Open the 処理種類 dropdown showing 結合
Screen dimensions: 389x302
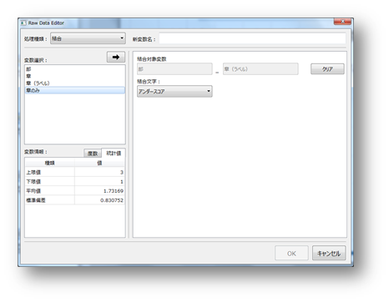pos(88,38)
